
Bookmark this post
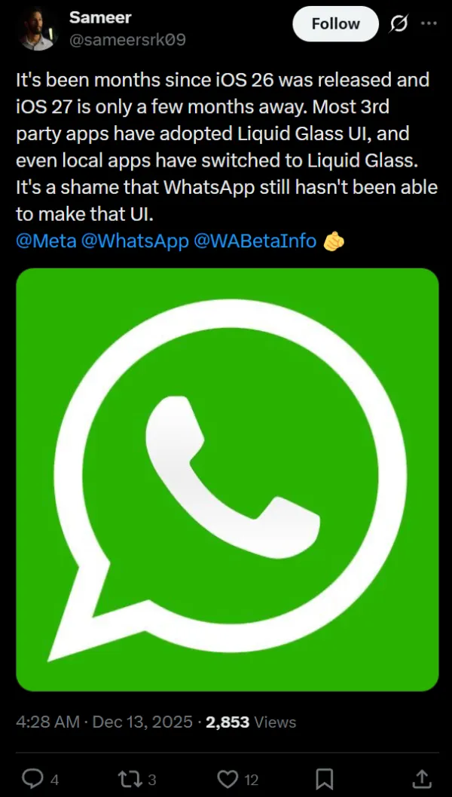325,777
